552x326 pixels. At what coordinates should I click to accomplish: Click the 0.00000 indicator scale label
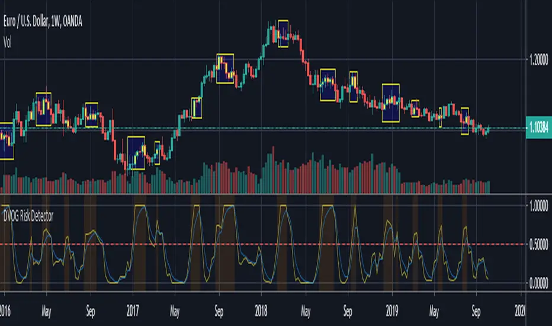(539, 283)
